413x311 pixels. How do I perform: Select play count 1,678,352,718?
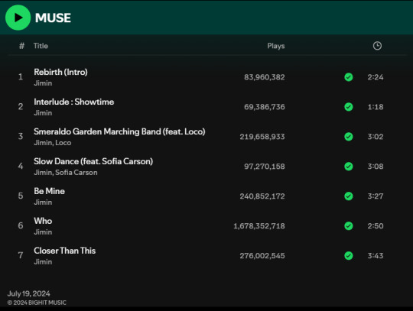(x=259, y=225)
